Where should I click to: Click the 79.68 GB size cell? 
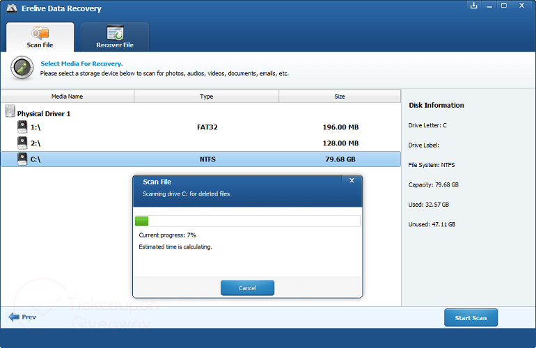pos(340,159)
